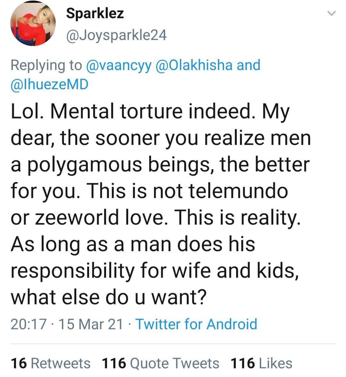Image resolution: width=346 pixels, height=377 pixels.
Task: Click the 'Replying to' label
Action: 46,65
